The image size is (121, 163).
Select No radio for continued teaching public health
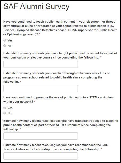point(5,46)
